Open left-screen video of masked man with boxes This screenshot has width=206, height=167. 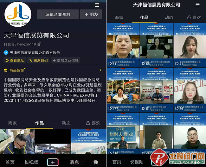pos(17,142)
